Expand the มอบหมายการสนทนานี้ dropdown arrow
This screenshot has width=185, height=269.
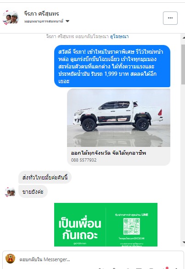coord(67,21)
